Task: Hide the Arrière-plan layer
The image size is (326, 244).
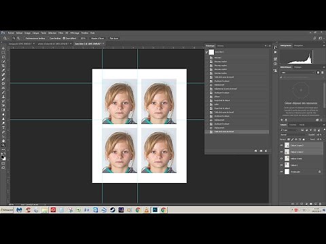Action: pos(282,171)
